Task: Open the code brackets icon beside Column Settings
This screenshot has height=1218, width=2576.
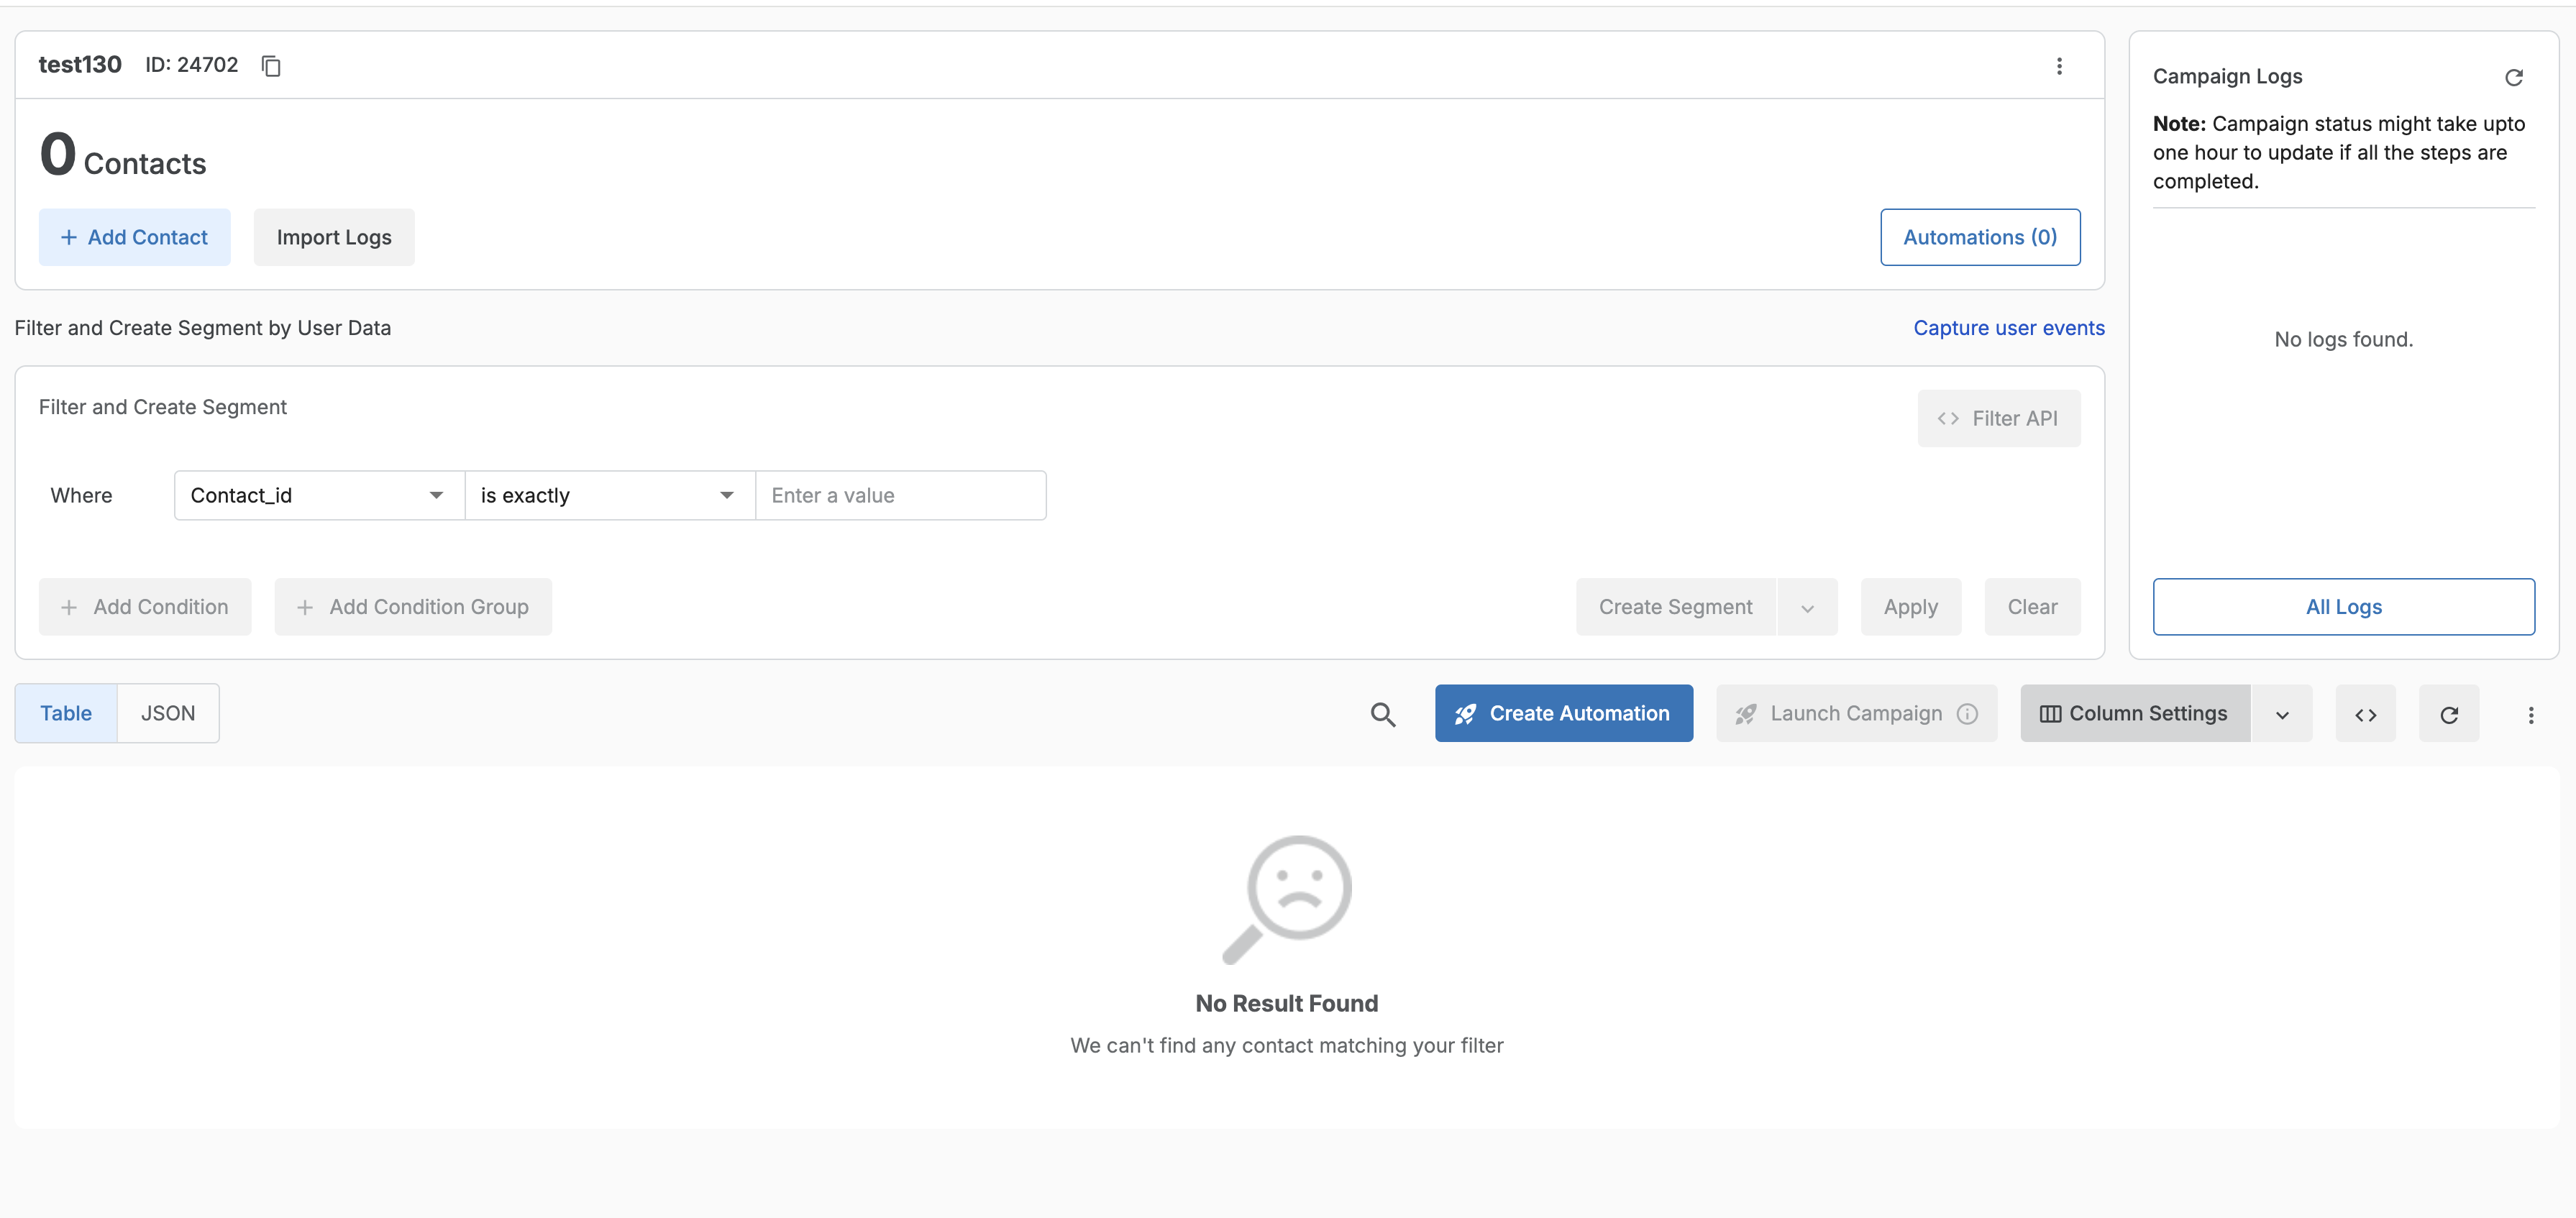Action: (2365, 714)
